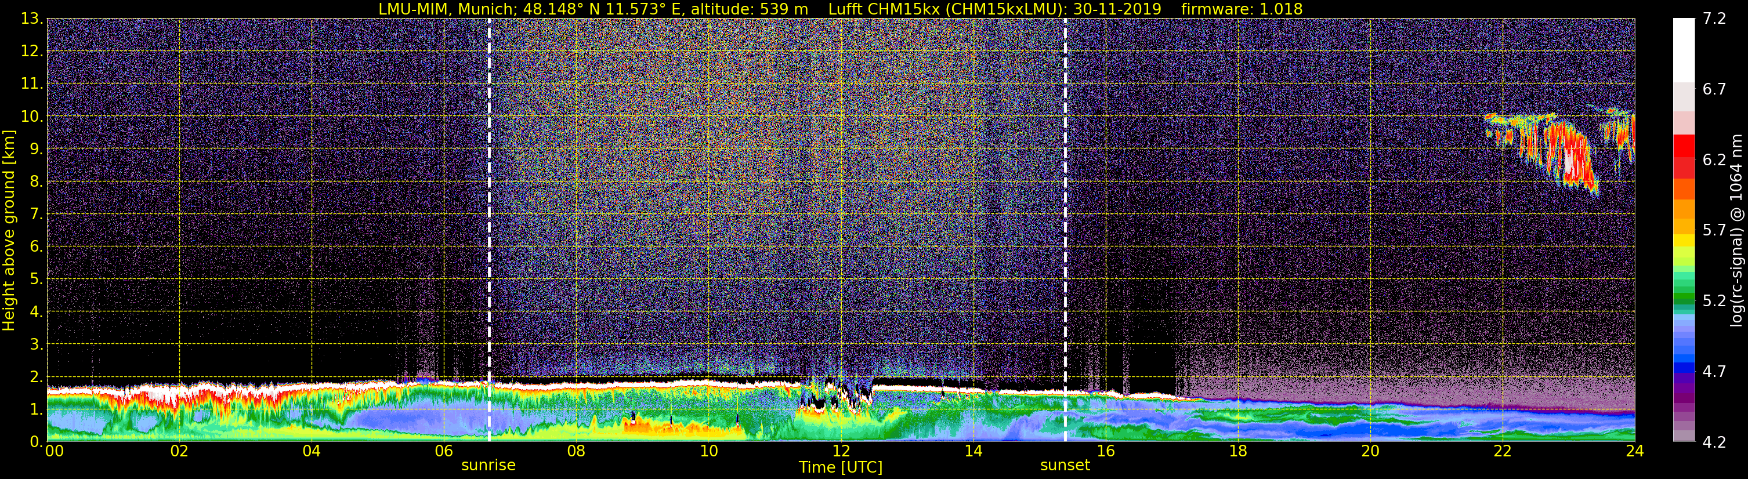1748x479 pixels.
Task: Click the time axis tick label 04
Action: pyautogui.click(x=312, y=451)
